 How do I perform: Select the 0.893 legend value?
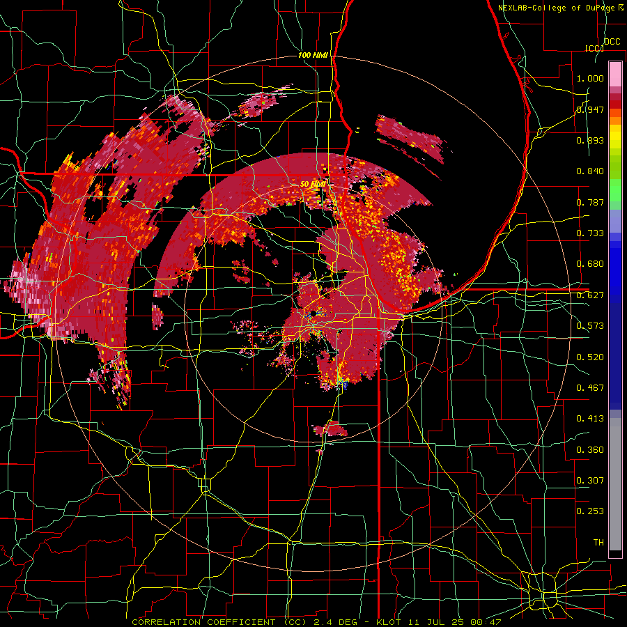[590, 140]
